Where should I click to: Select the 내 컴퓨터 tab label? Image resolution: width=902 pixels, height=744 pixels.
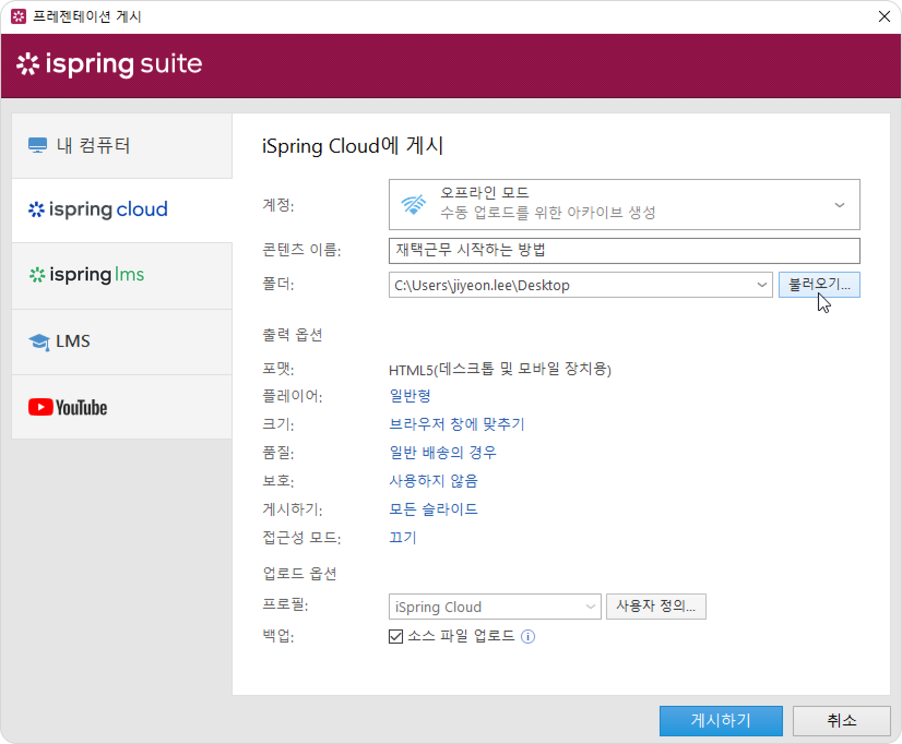point(93,146)
